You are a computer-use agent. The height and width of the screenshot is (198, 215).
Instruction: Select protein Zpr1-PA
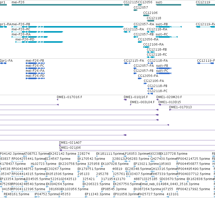click(x=3, y=63)
